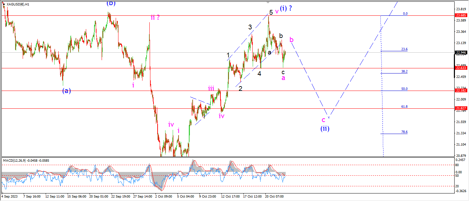
Task: Select the 38.2 Fibonacci level label
Action: coord(404,71)
